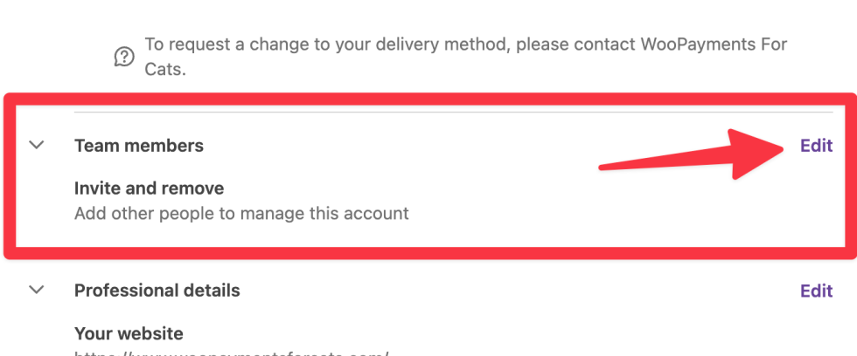Click the "Invite and remove" label
857x356 pixels.
[x=149, y=188]
